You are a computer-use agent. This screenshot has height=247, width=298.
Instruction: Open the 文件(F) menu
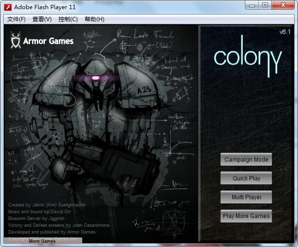pyautogui.click(x=16, y=19)
